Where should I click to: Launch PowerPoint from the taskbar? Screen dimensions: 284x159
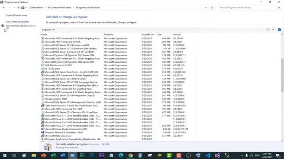pos(43,155)
